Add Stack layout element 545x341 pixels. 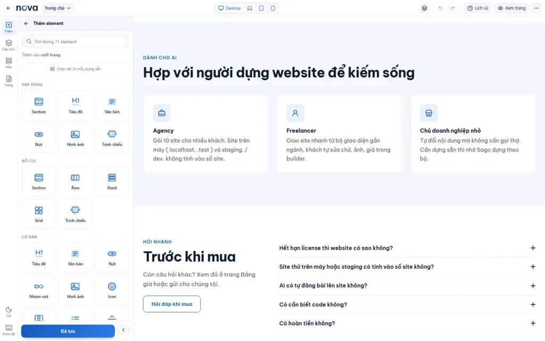pos(112,181)
